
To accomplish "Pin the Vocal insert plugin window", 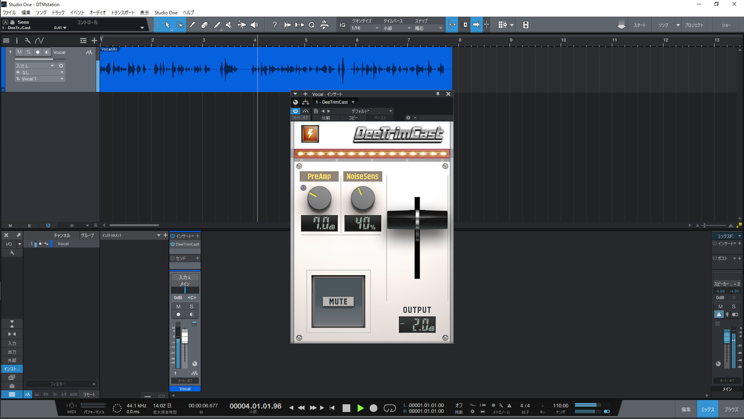I will [x=438, y=94].
